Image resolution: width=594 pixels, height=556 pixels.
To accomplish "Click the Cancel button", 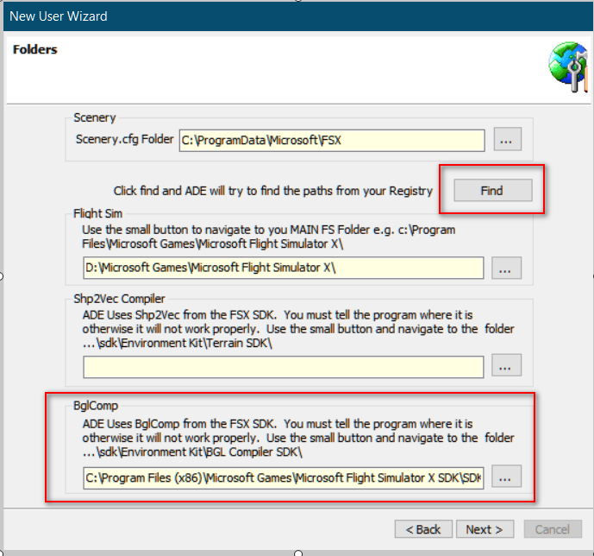I will 553,529.
